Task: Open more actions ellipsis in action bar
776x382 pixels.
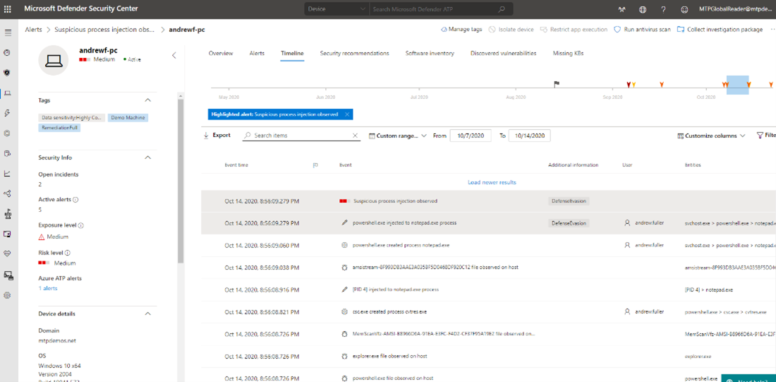Action: coord(772,30)
